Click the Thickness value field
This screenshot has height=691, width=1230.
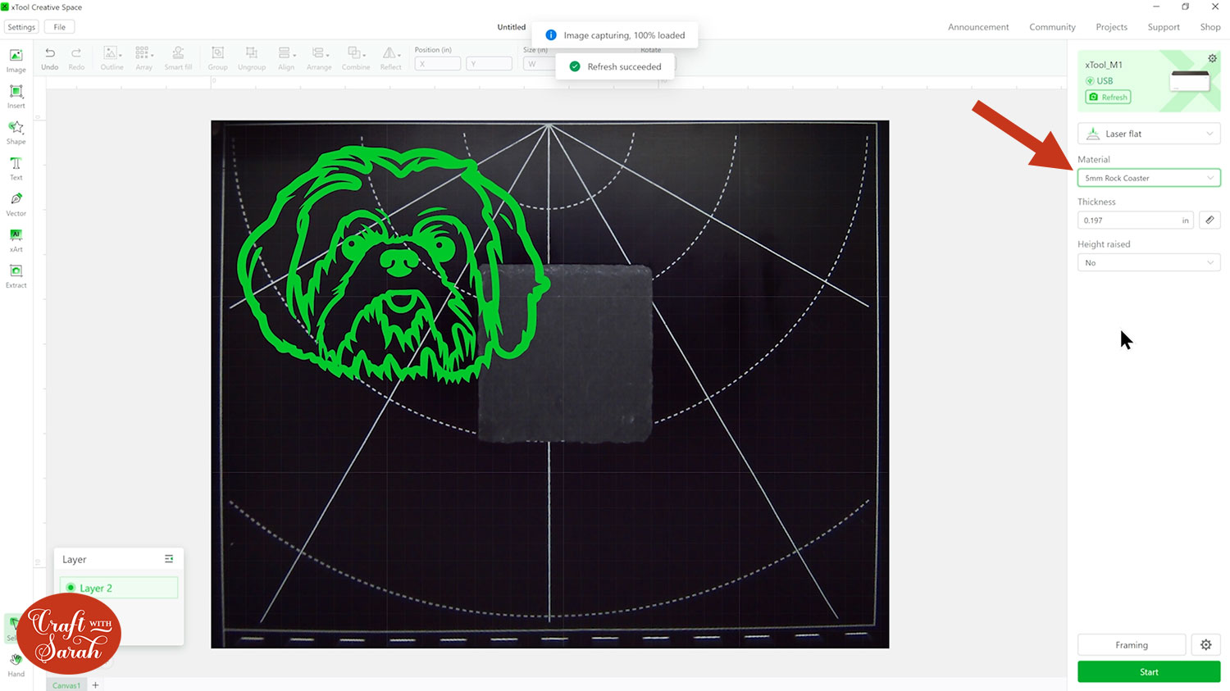(x=1136, y=220)
